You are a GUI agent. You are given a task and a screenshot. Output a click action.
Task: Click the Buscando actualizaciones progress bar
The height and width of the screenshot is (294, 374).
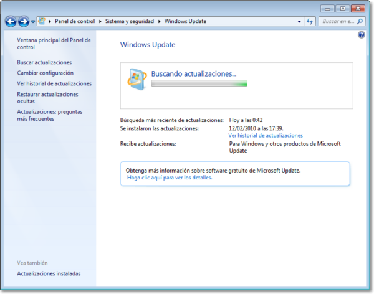199,83
